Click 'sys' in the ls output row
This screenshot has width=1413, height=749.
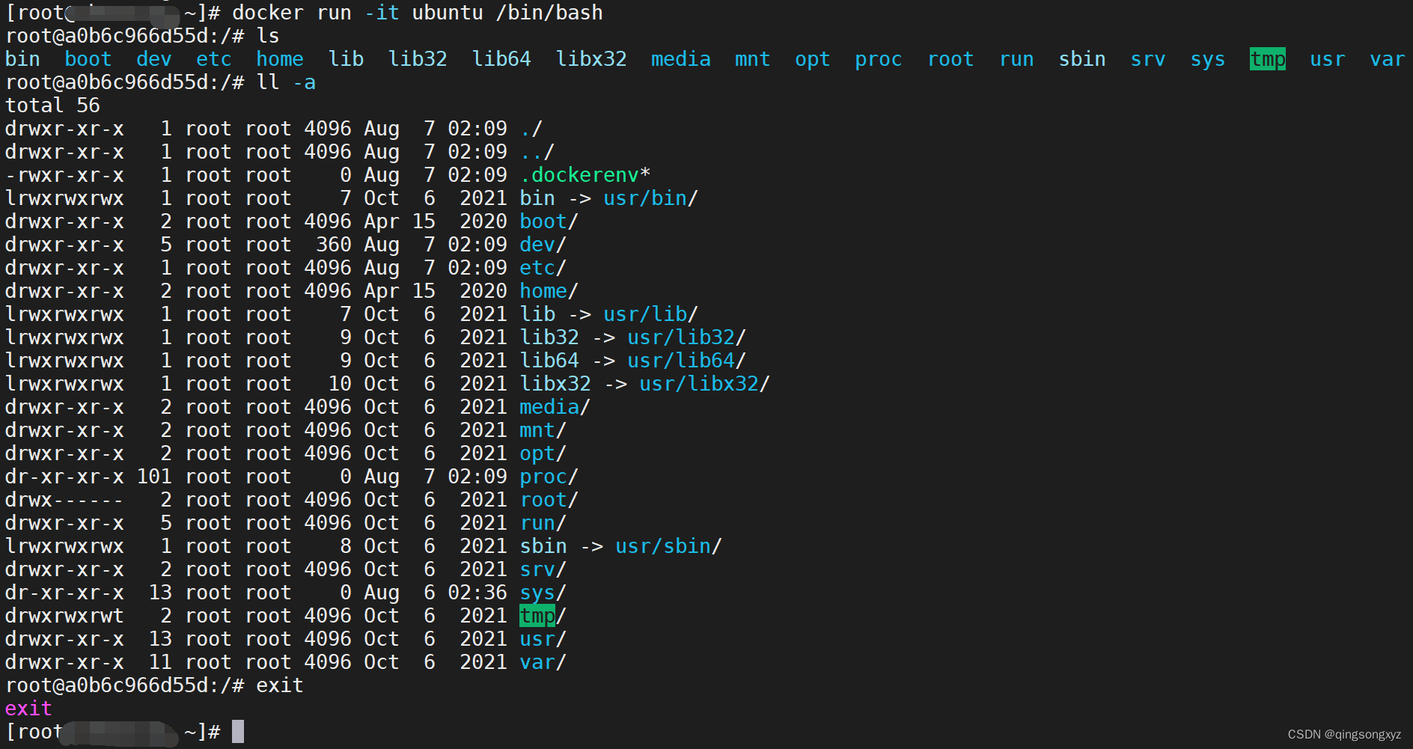[1208, 59]
